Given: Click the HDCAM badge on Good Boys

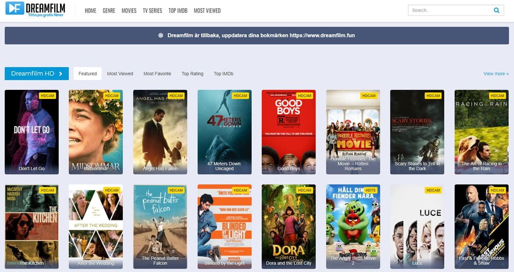Looking at the screenshot, I should [x=305, y=96].
